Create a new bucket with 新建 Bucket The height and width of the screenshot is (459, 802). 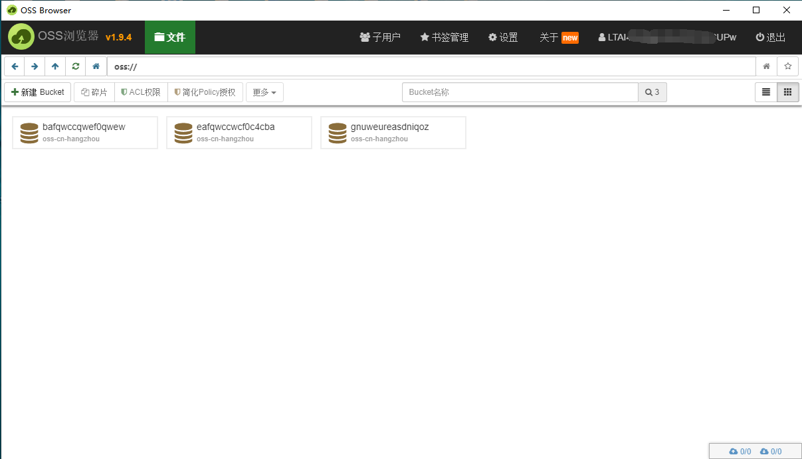tap(38, 92)
